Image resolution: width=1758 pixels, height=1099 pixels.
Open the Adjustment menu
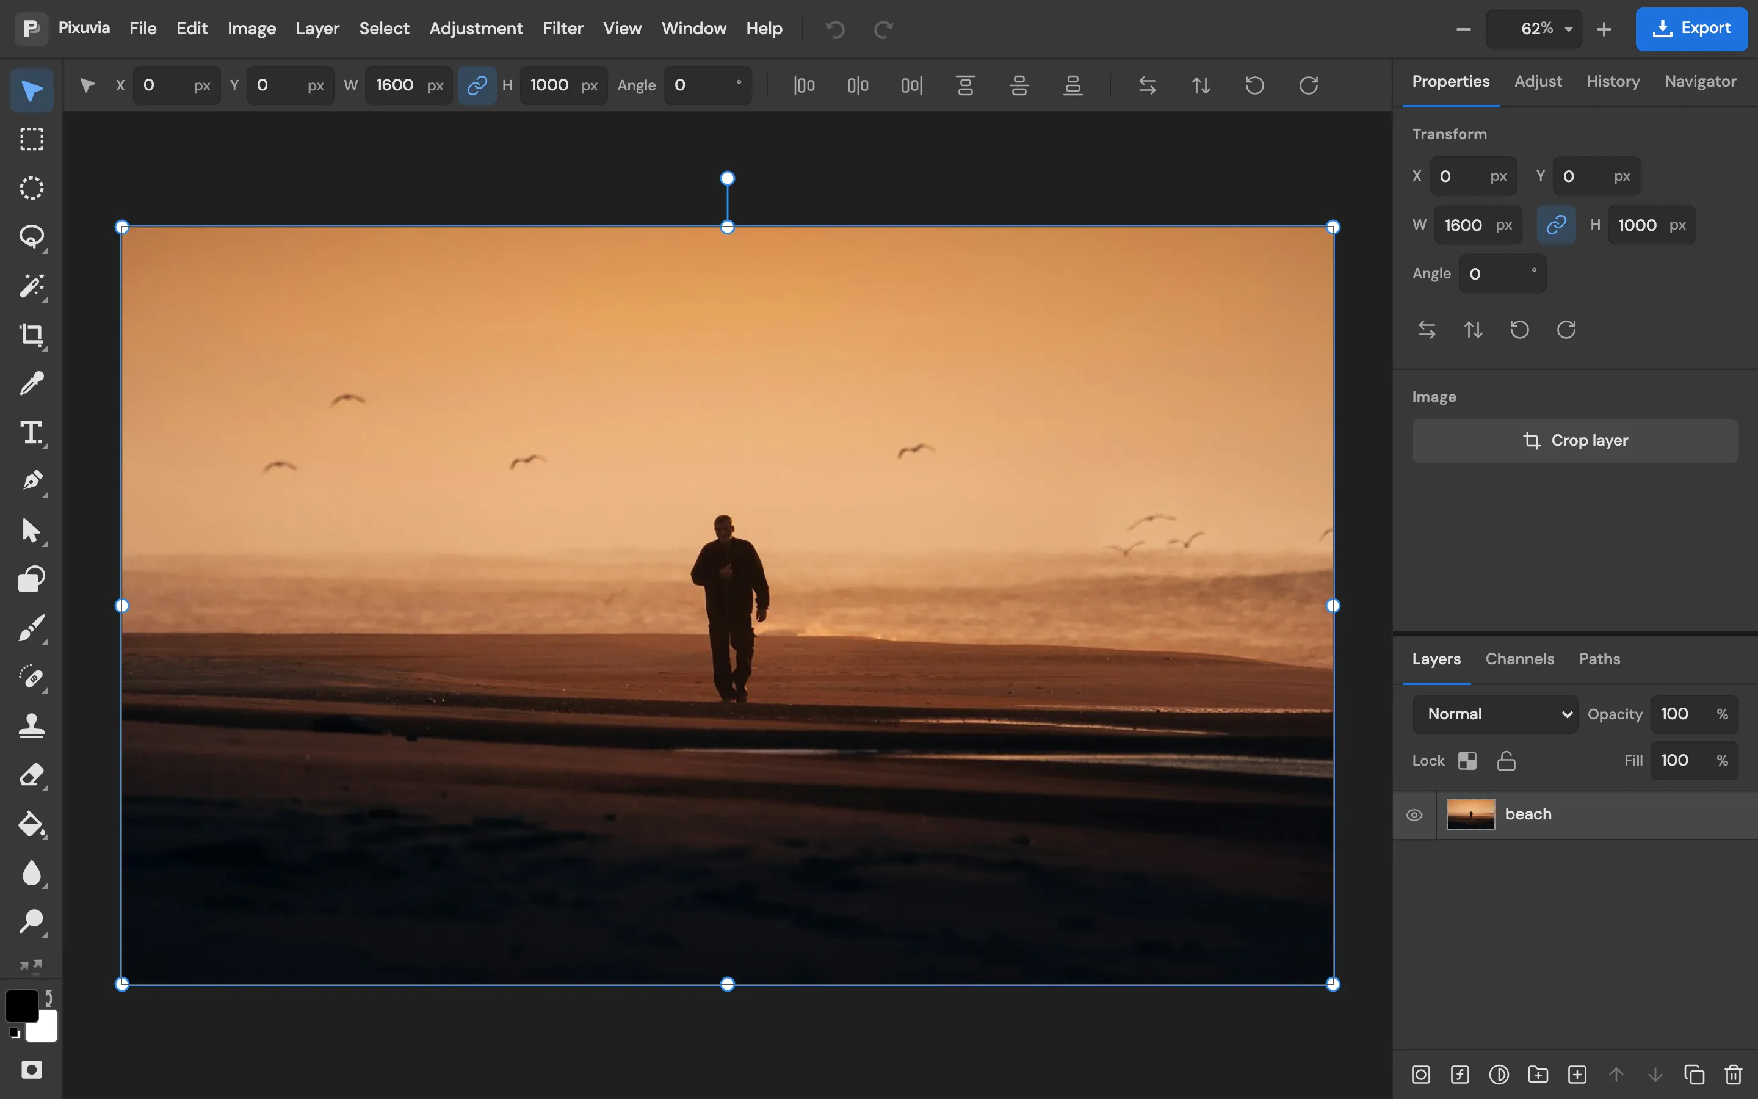coord(476,28)
